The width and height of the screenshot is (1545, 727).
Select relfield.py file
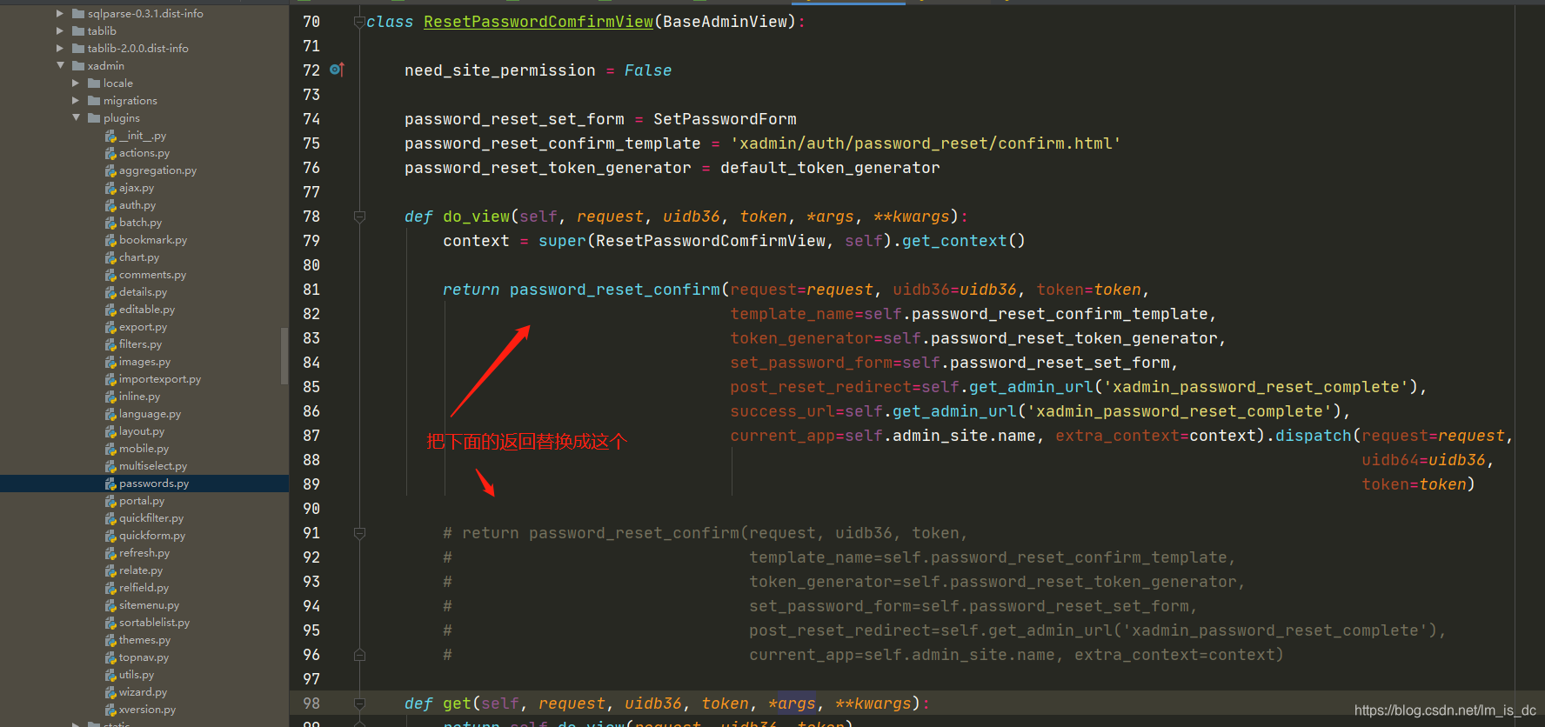click(x=144, y=588)
